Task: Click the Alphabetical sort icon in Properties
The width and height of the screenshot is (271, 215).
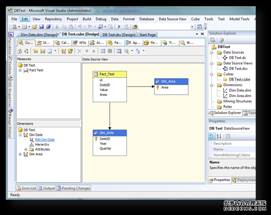Action: 218,136
